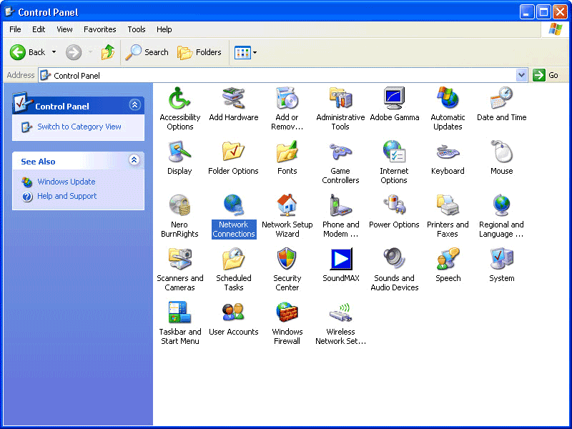The width and height of the screenshot is (572, 429).
Task: Toggle the Folders pane button
Action: (199, 52)
